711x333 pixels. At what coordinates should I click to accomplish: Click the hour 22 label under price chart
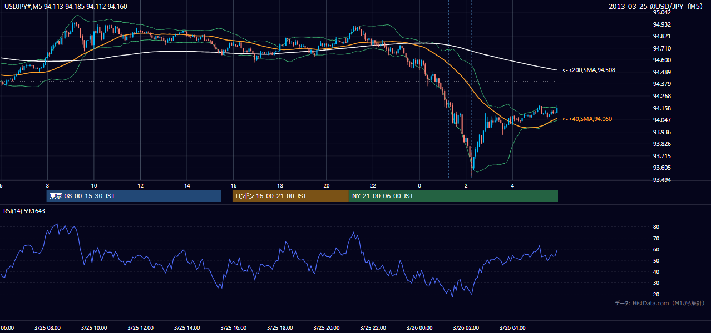coord(373,185)
